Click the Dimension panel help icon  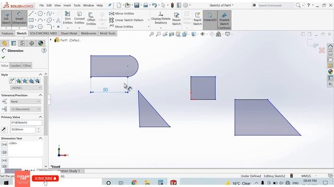click(x=44, y=50)
